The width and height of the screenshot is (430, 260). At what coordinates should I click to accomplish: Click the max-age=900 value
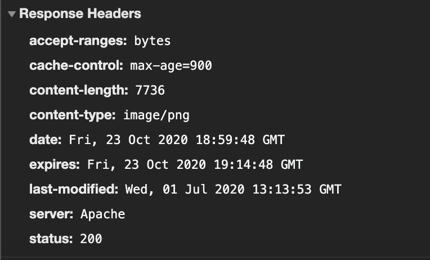pos(171,66)
